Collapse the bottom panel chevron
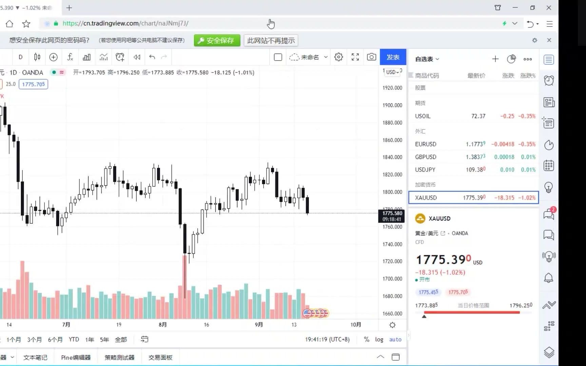This screenshot has width=586, height=366. (x=380, y=357)
